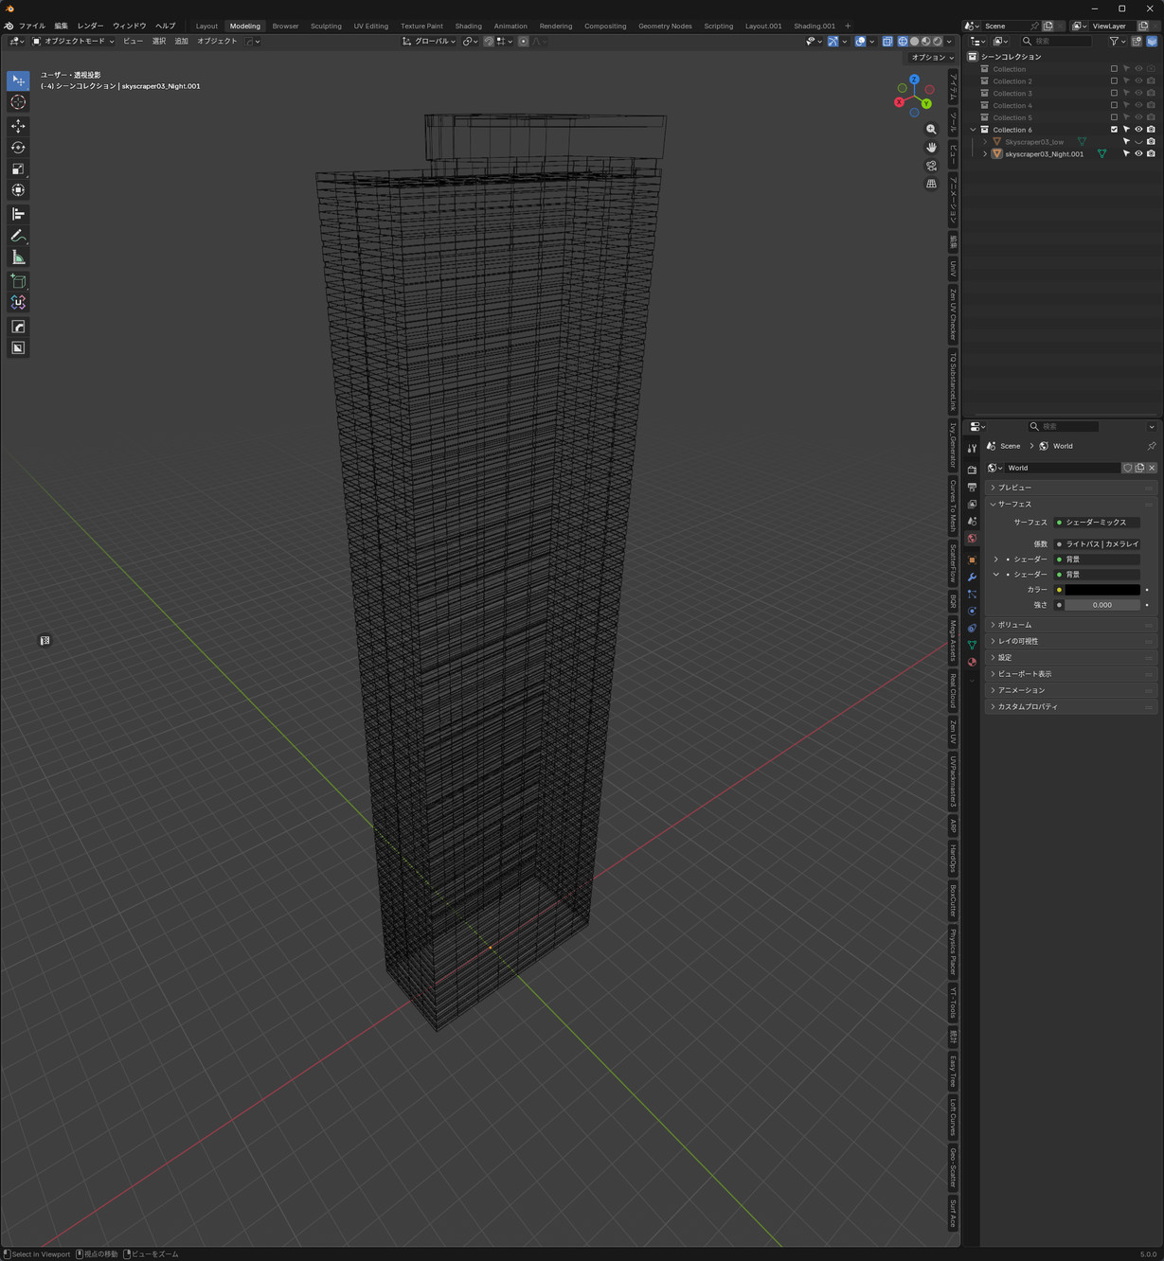Toggle camera view icon in viewport
The image size is (1164, 1261).
(931, 166)
